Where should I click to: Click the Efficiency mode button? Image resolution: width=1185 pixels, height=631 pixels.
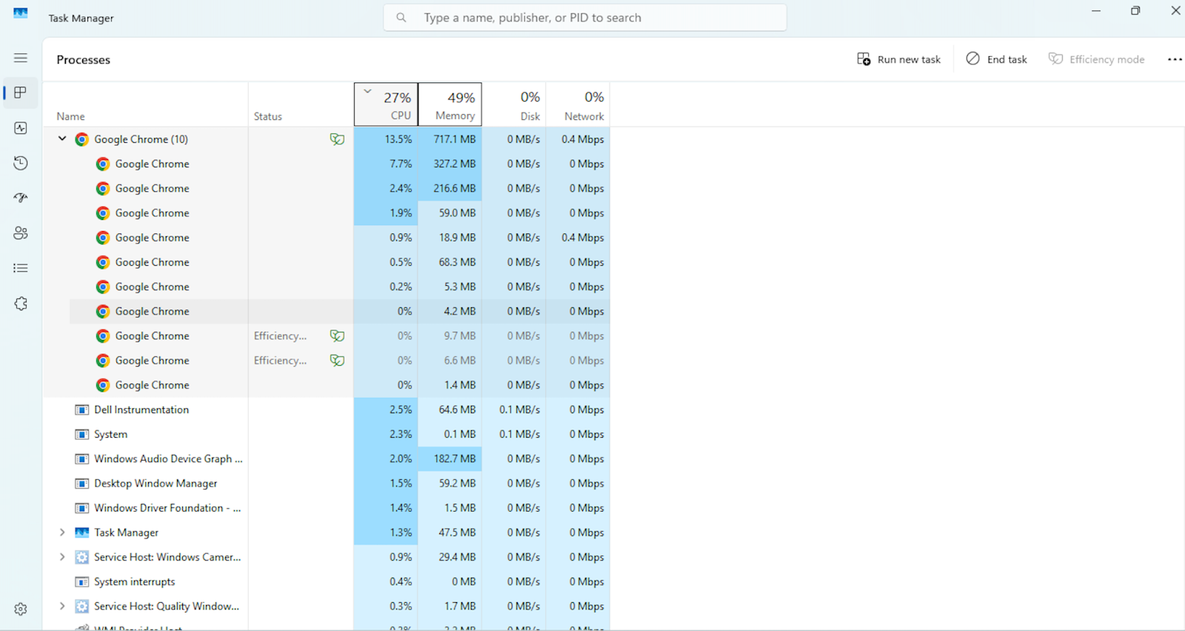[1097, 59]
